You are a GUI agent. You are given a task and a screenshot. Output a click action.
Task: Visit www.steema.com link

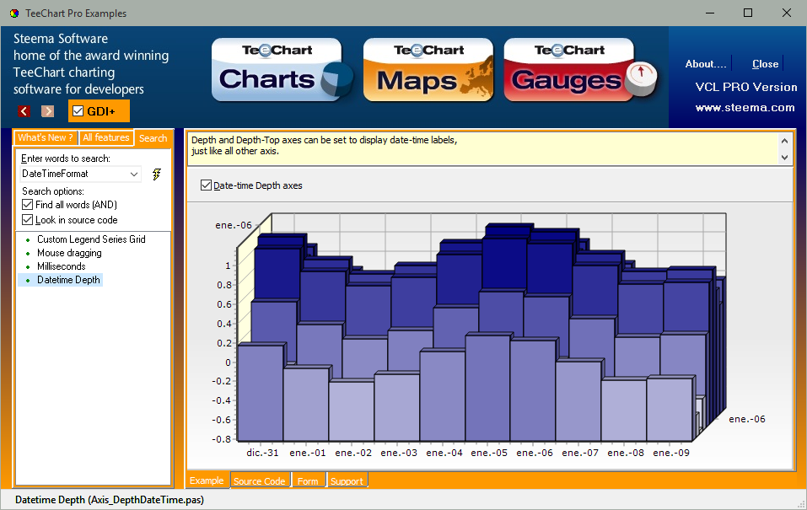[745, 108]
